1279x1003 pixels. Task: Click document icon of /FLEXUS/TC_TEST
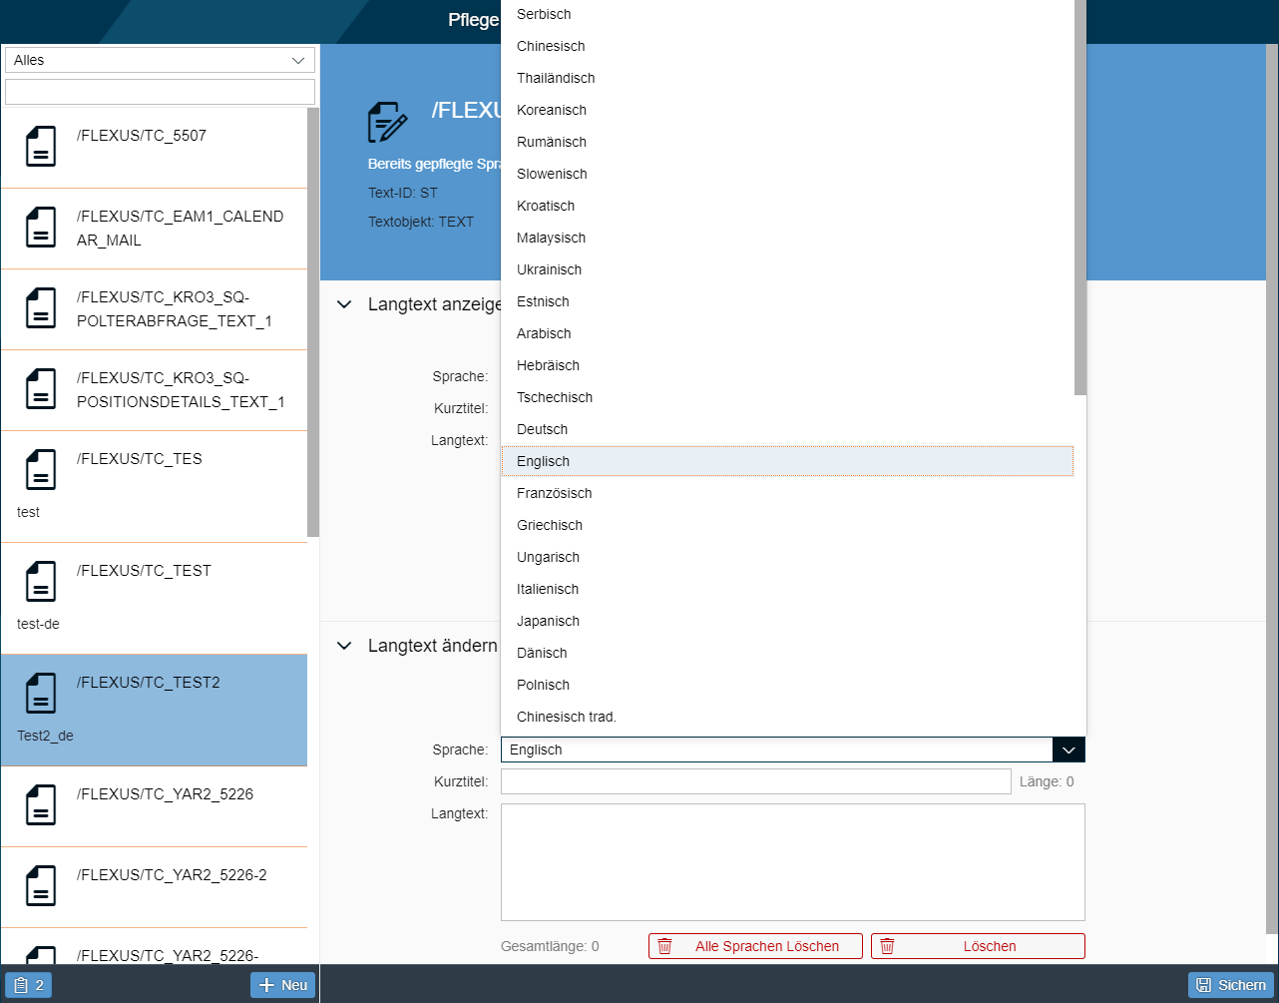41,581
